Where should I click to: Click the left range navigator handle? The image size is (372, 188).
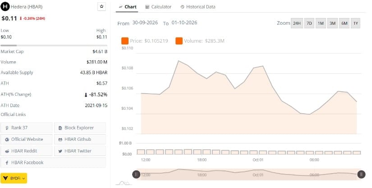click(x=136, y=175)
